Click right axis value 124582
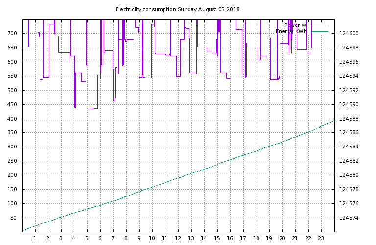This screenshot has width=376, height=245. pyautogui.click(x=349, y=161)
